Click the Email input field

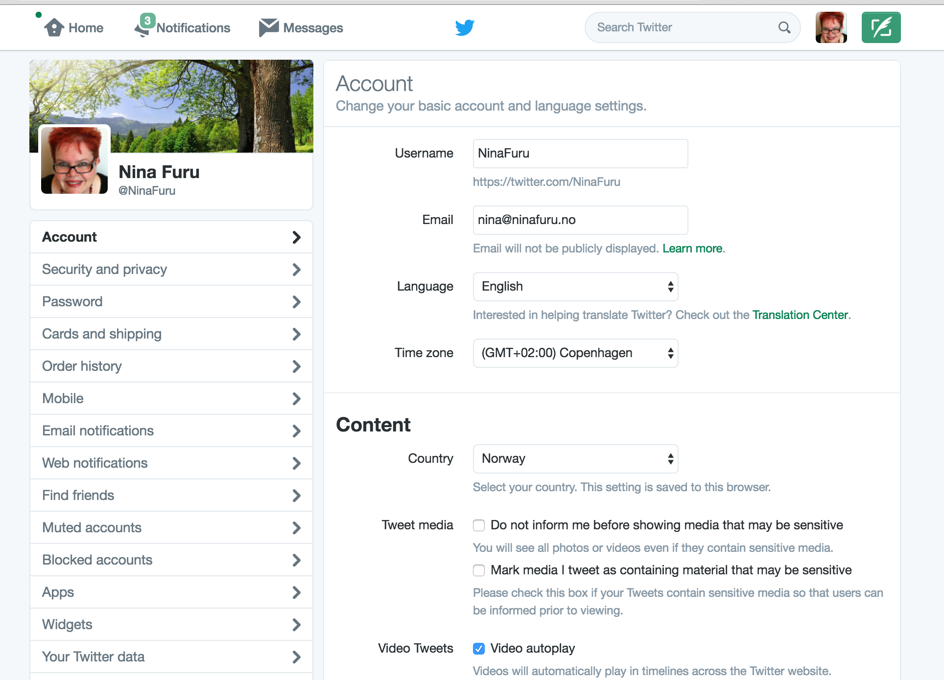point(580,220)
